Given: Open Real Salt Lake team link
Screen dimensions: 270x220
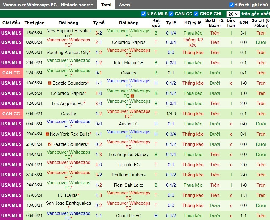Looking at the screenshot, I should coord(129,185).
